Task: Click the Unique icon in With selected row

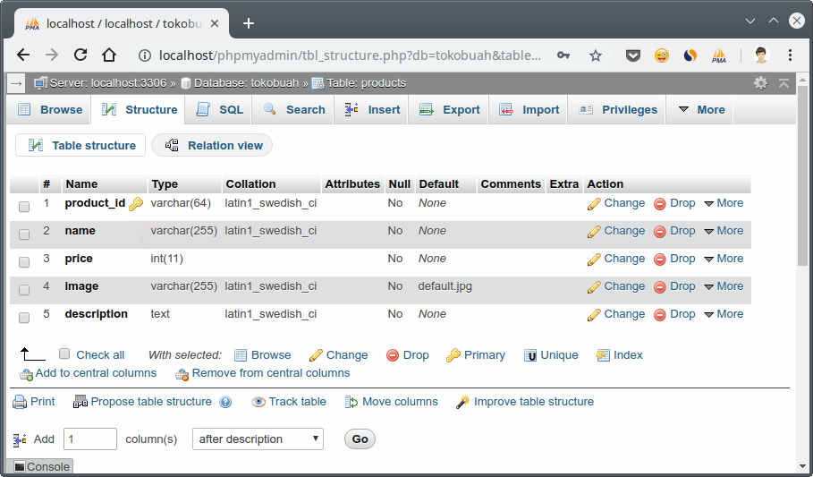Action: click(x=530, y=355)
